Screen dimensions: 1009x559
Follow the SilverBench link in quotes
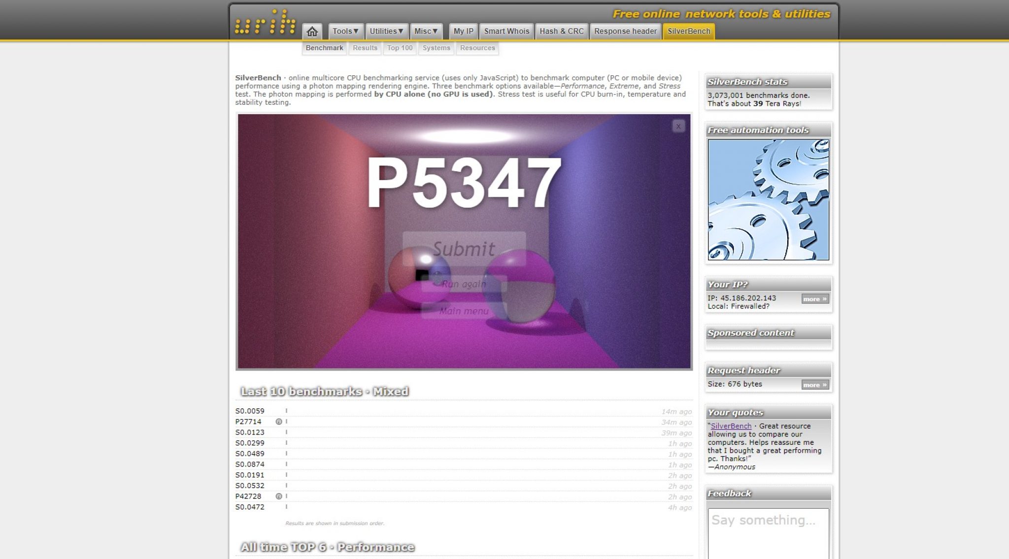click(731, 426)
